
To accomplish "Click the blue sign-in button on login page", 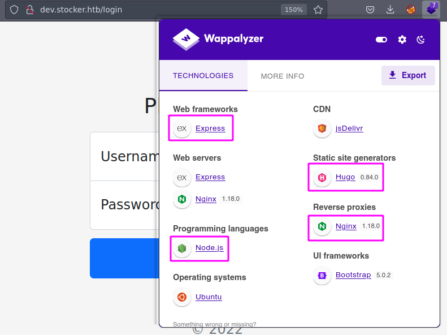I will [x=124, y=258].
